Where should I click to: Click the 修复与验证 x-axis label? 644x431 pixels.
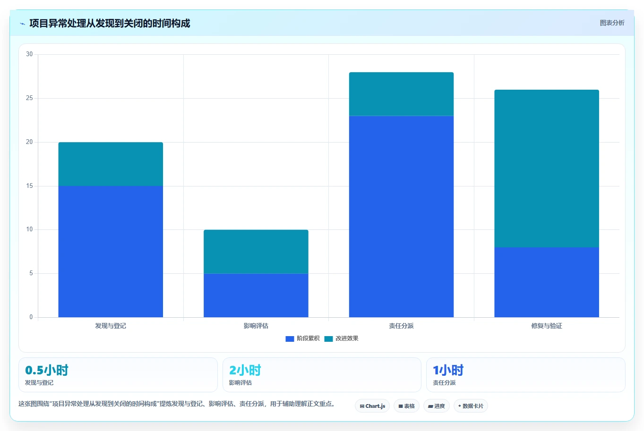(547, 326)
